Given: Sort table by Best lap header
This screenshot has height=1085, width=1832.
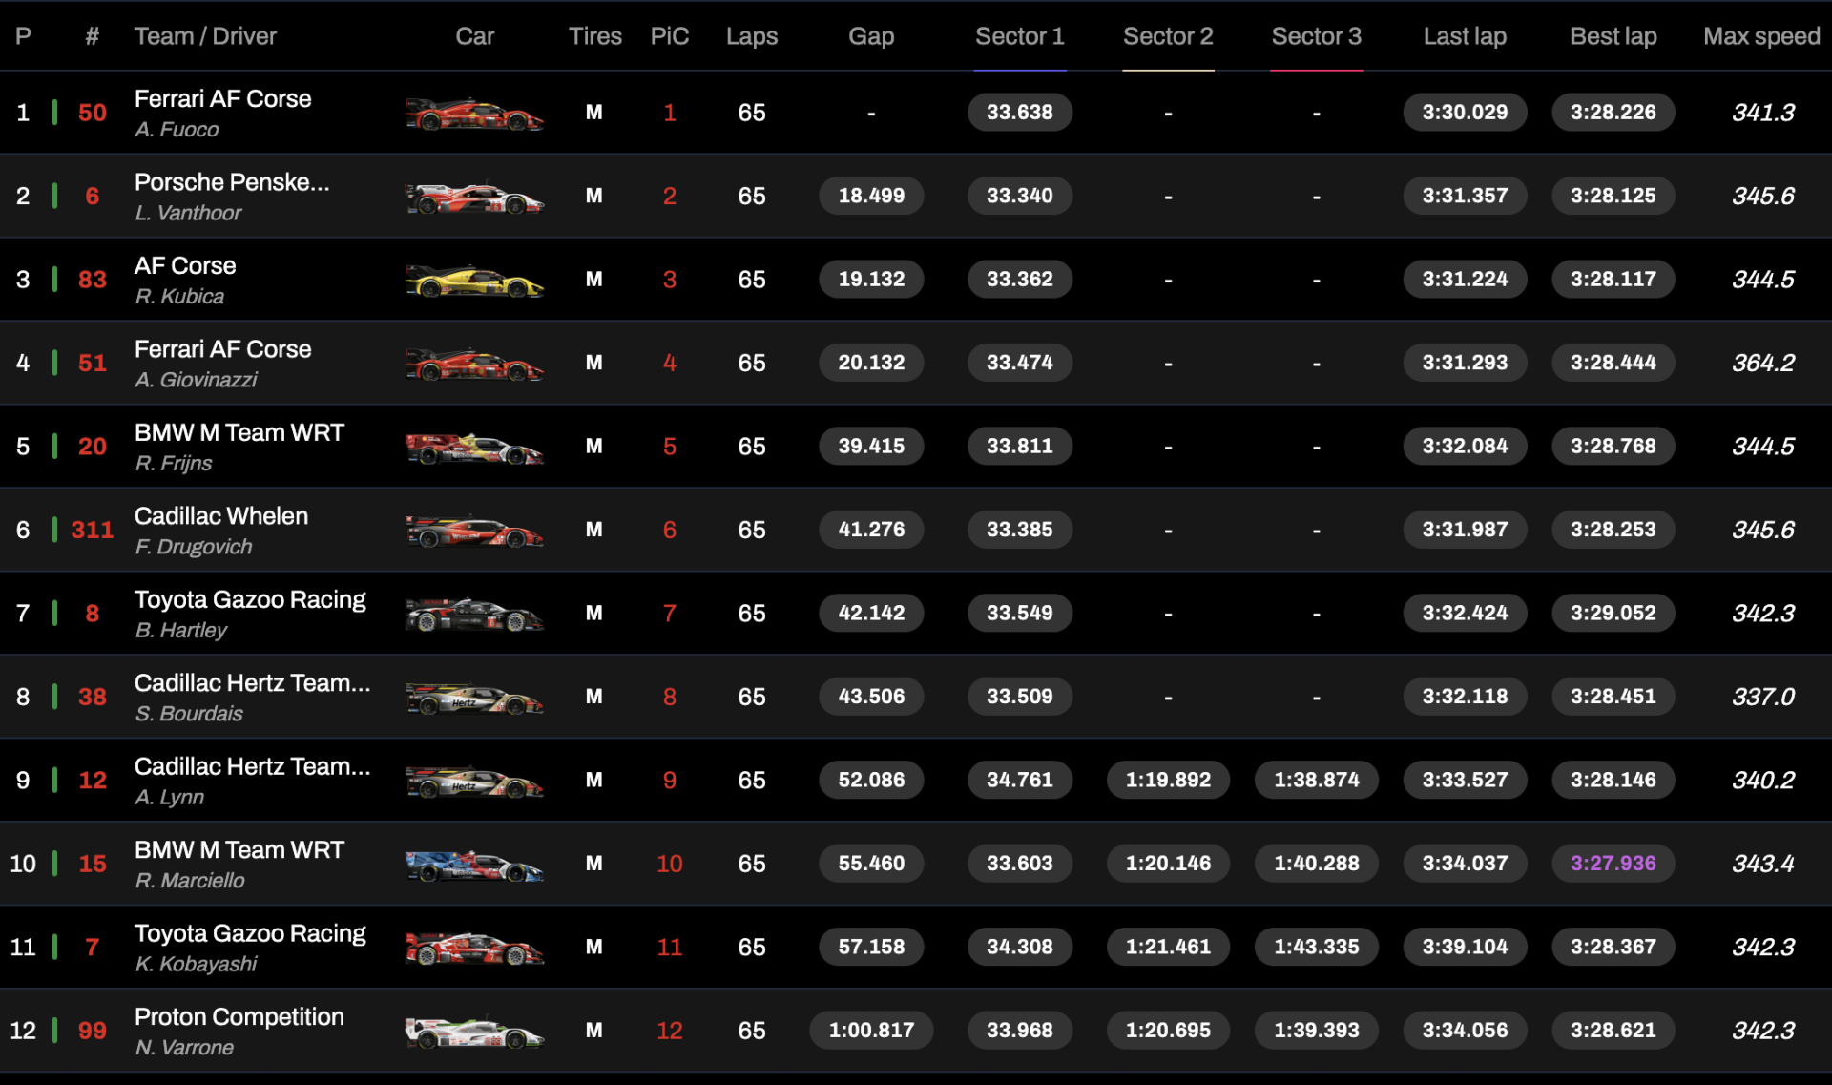Looking at the screenshot, I should coord(1613,36).
